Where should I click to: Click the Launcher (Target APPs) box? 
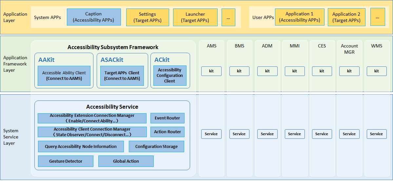tap(195, 17)
